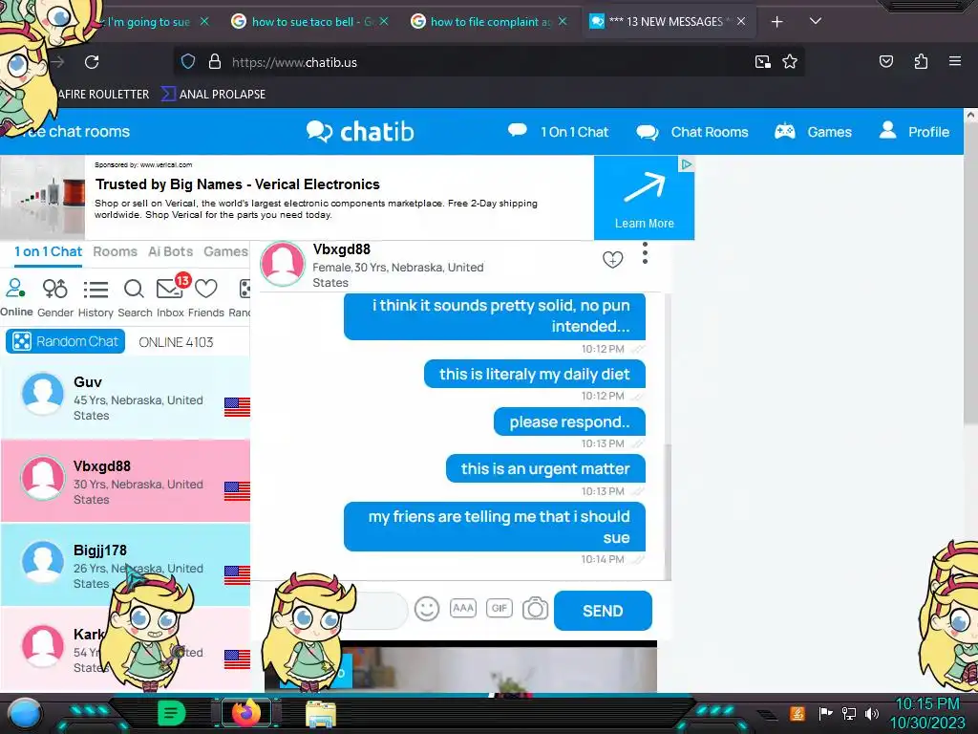Open Profile in header navigation
Image resolution: width=978 pixels, height=734 pixels.
click(x=914, y=131)
